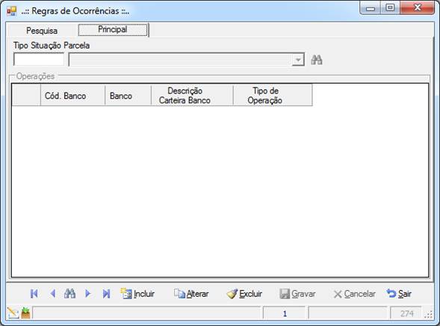Screen dimensions: 440x326
Task: Minimize the Regras de Ocorrências window
Action: [x=371, y=8]
